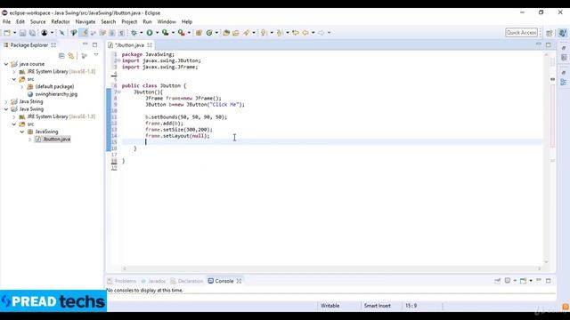Click the Back navigation arrow icon
Screen dimensions: 570x320
pos(305,33)
